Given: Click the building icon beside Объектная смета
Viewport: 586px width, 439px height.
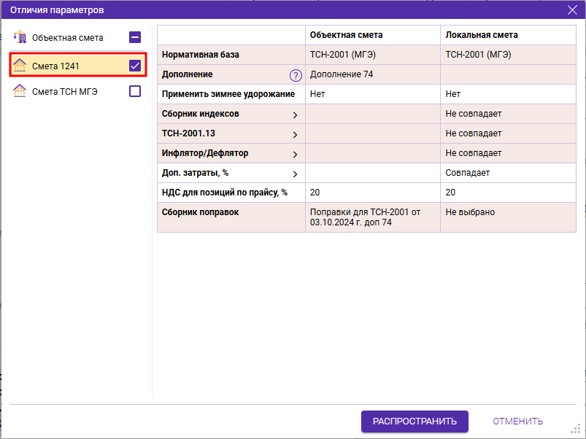Looking at the screenshot, I should click(20, 37).
